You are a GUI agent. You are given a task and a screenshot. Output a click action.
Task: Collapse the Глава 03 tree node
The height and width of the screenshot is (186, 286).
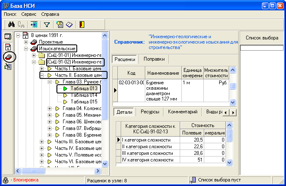coord(50,82)
